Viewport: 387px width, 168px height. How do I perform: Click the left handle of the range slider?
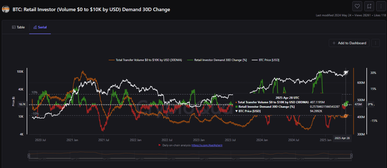point(29,156)
